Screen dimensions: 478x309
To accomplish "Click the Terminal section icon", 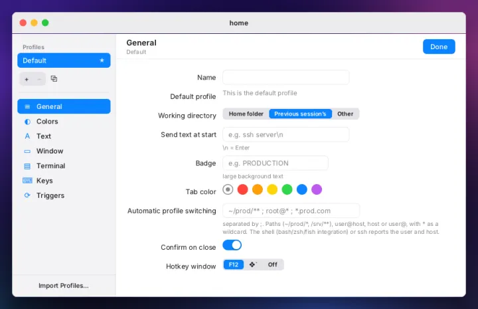I will click(x=27, y=166).
